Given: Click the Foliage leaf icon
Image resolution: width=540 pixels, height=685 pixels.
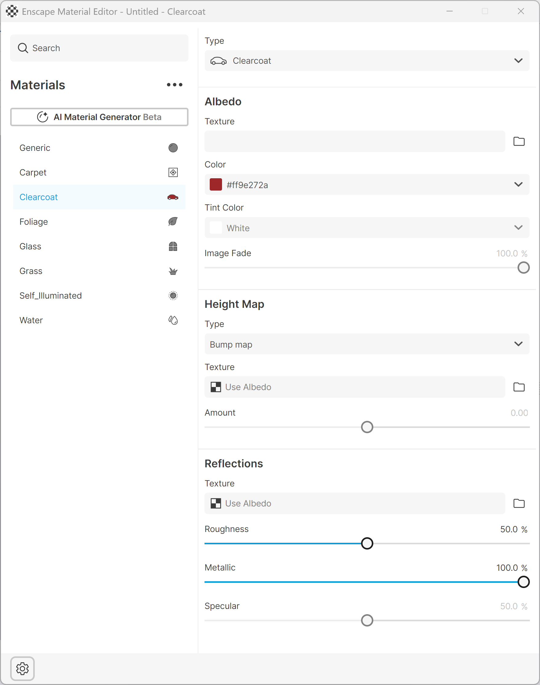Looking at the screenshot, I should [x=173, y=222].
